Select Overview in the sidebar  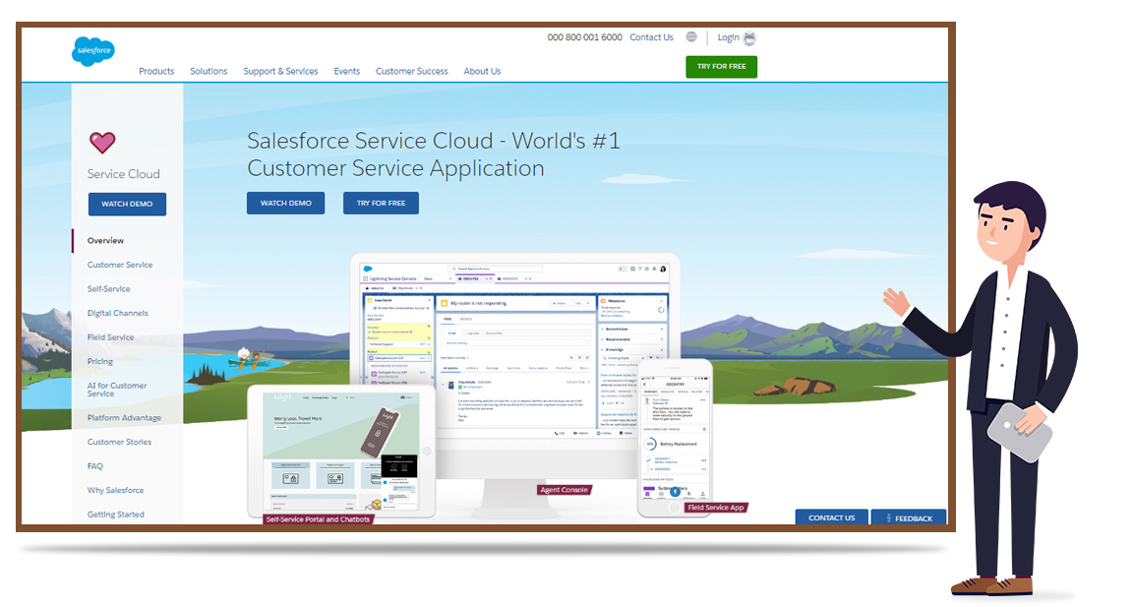(105, 241)
